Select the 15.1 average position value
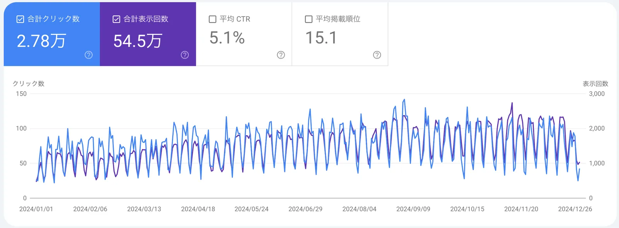 point(321,38)
